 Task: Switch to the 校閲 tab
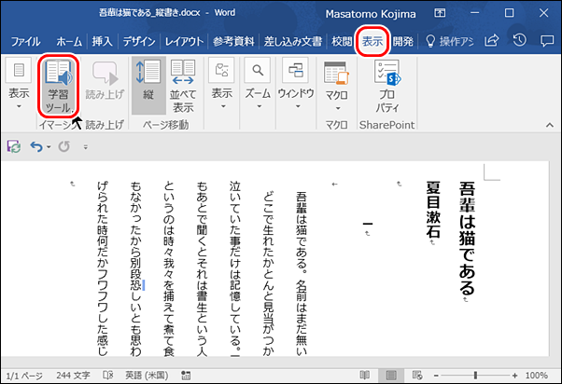tap(342, 42)
